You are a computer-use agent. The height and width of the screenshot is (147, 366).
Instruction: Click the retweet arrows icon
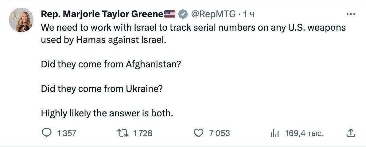123,133
